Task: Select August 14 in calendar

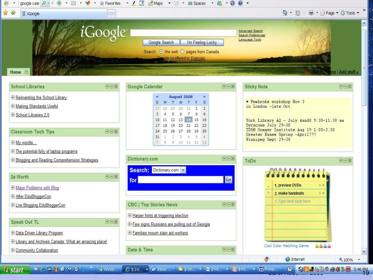Action: pyautogui.click(x=188, y=120)
